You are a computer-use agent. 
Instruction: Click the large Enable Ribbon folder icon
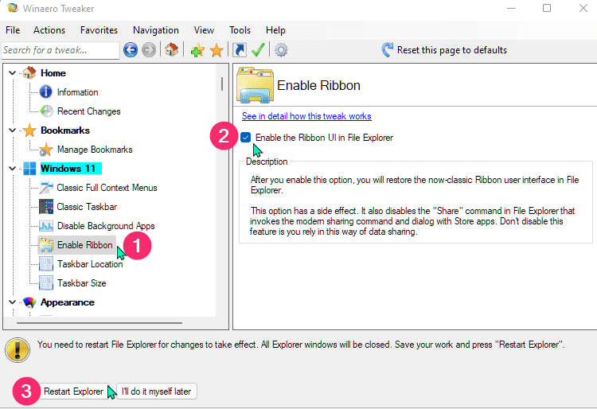255,85
